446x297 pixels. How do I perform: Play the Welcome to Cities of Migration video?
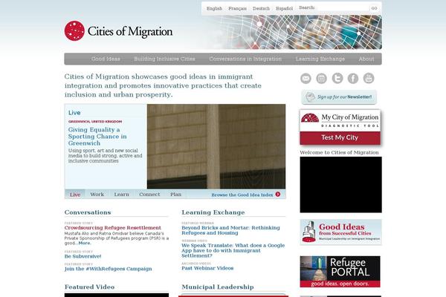click(340, 185)
